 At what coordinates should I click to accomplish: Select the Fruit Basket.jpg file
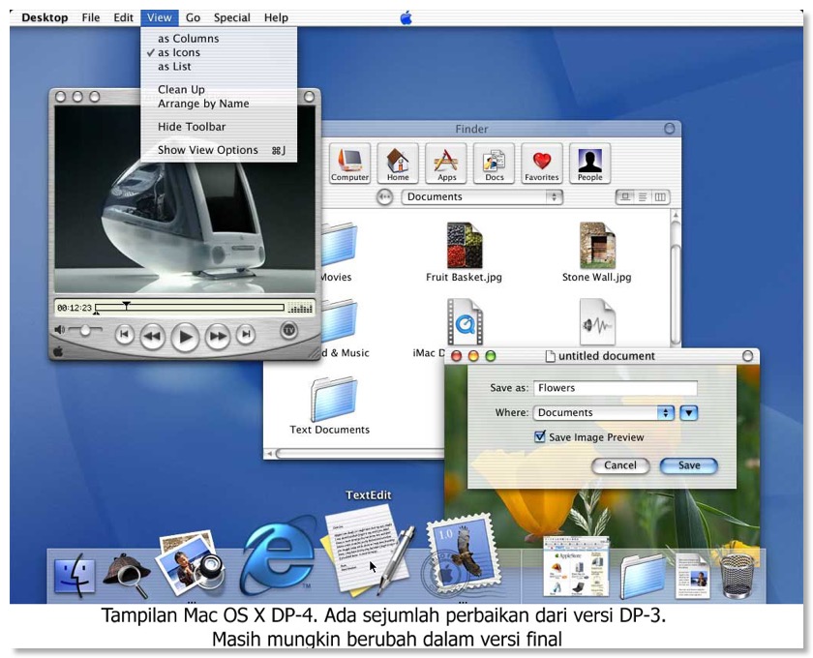click(464, 253)
